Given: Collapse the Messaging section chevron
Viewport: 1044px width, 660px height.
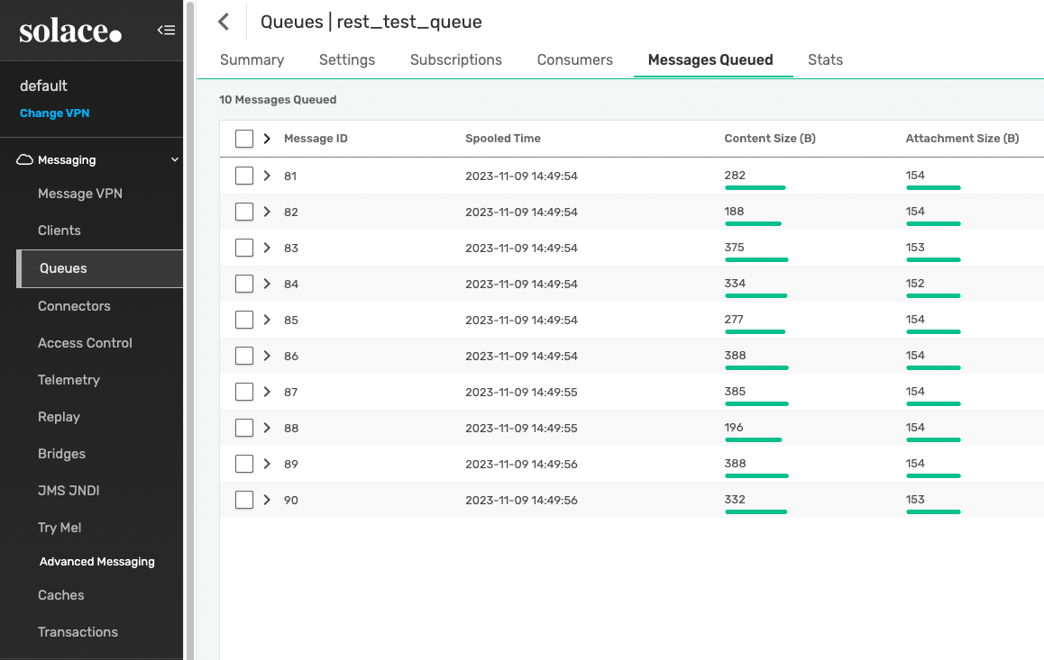Looking at the screenshot, I should (175, 160).
